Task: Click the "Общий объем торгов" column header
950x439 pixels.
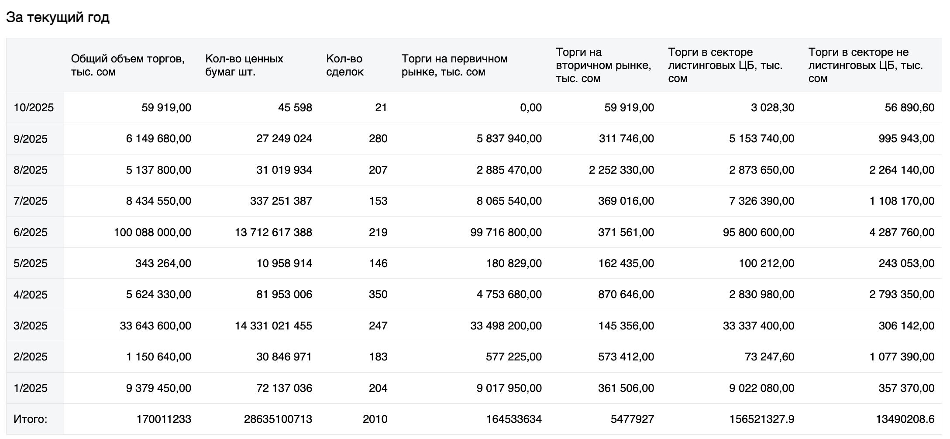Action: [x=127, y=65]
